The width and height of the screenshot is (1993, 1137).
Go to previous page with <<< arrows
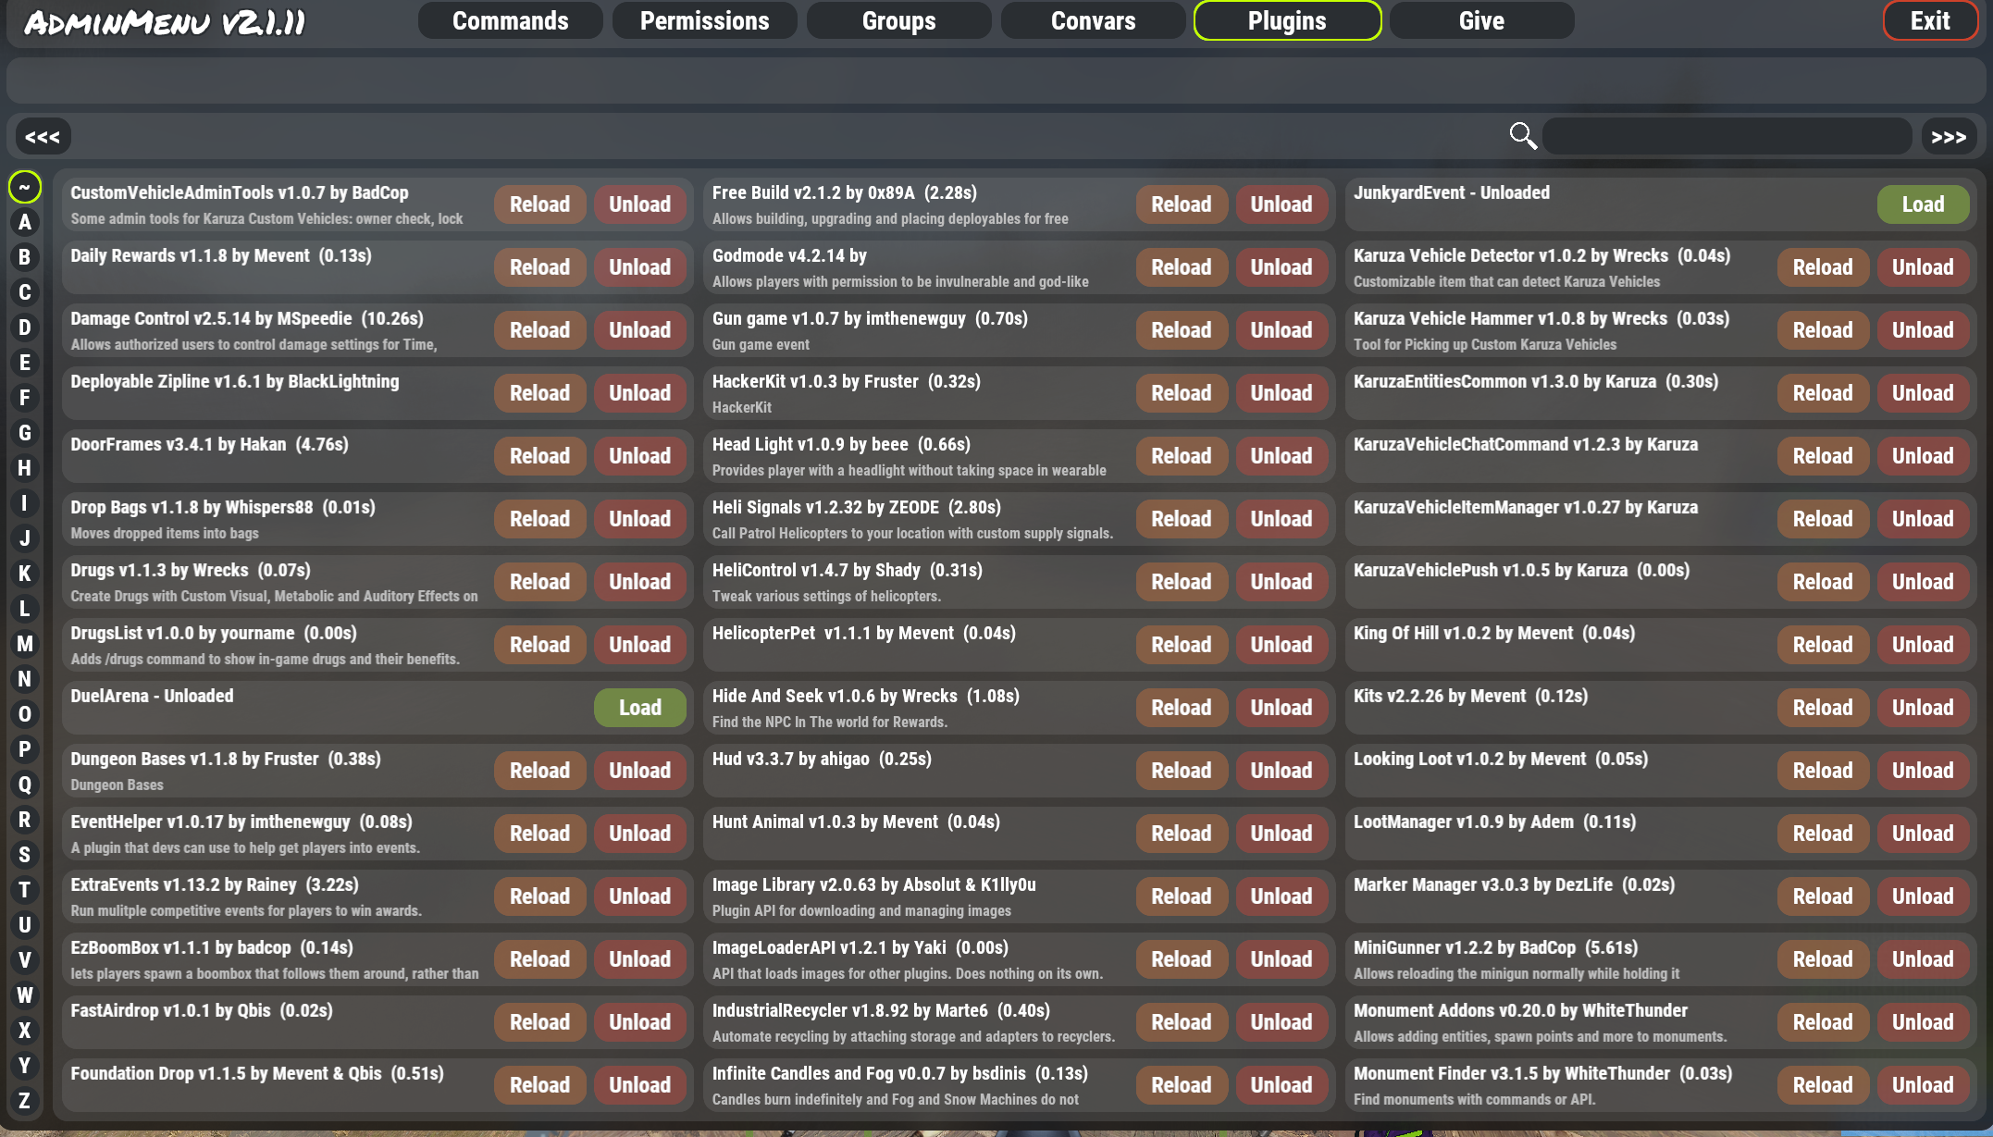tap(43, 137)
